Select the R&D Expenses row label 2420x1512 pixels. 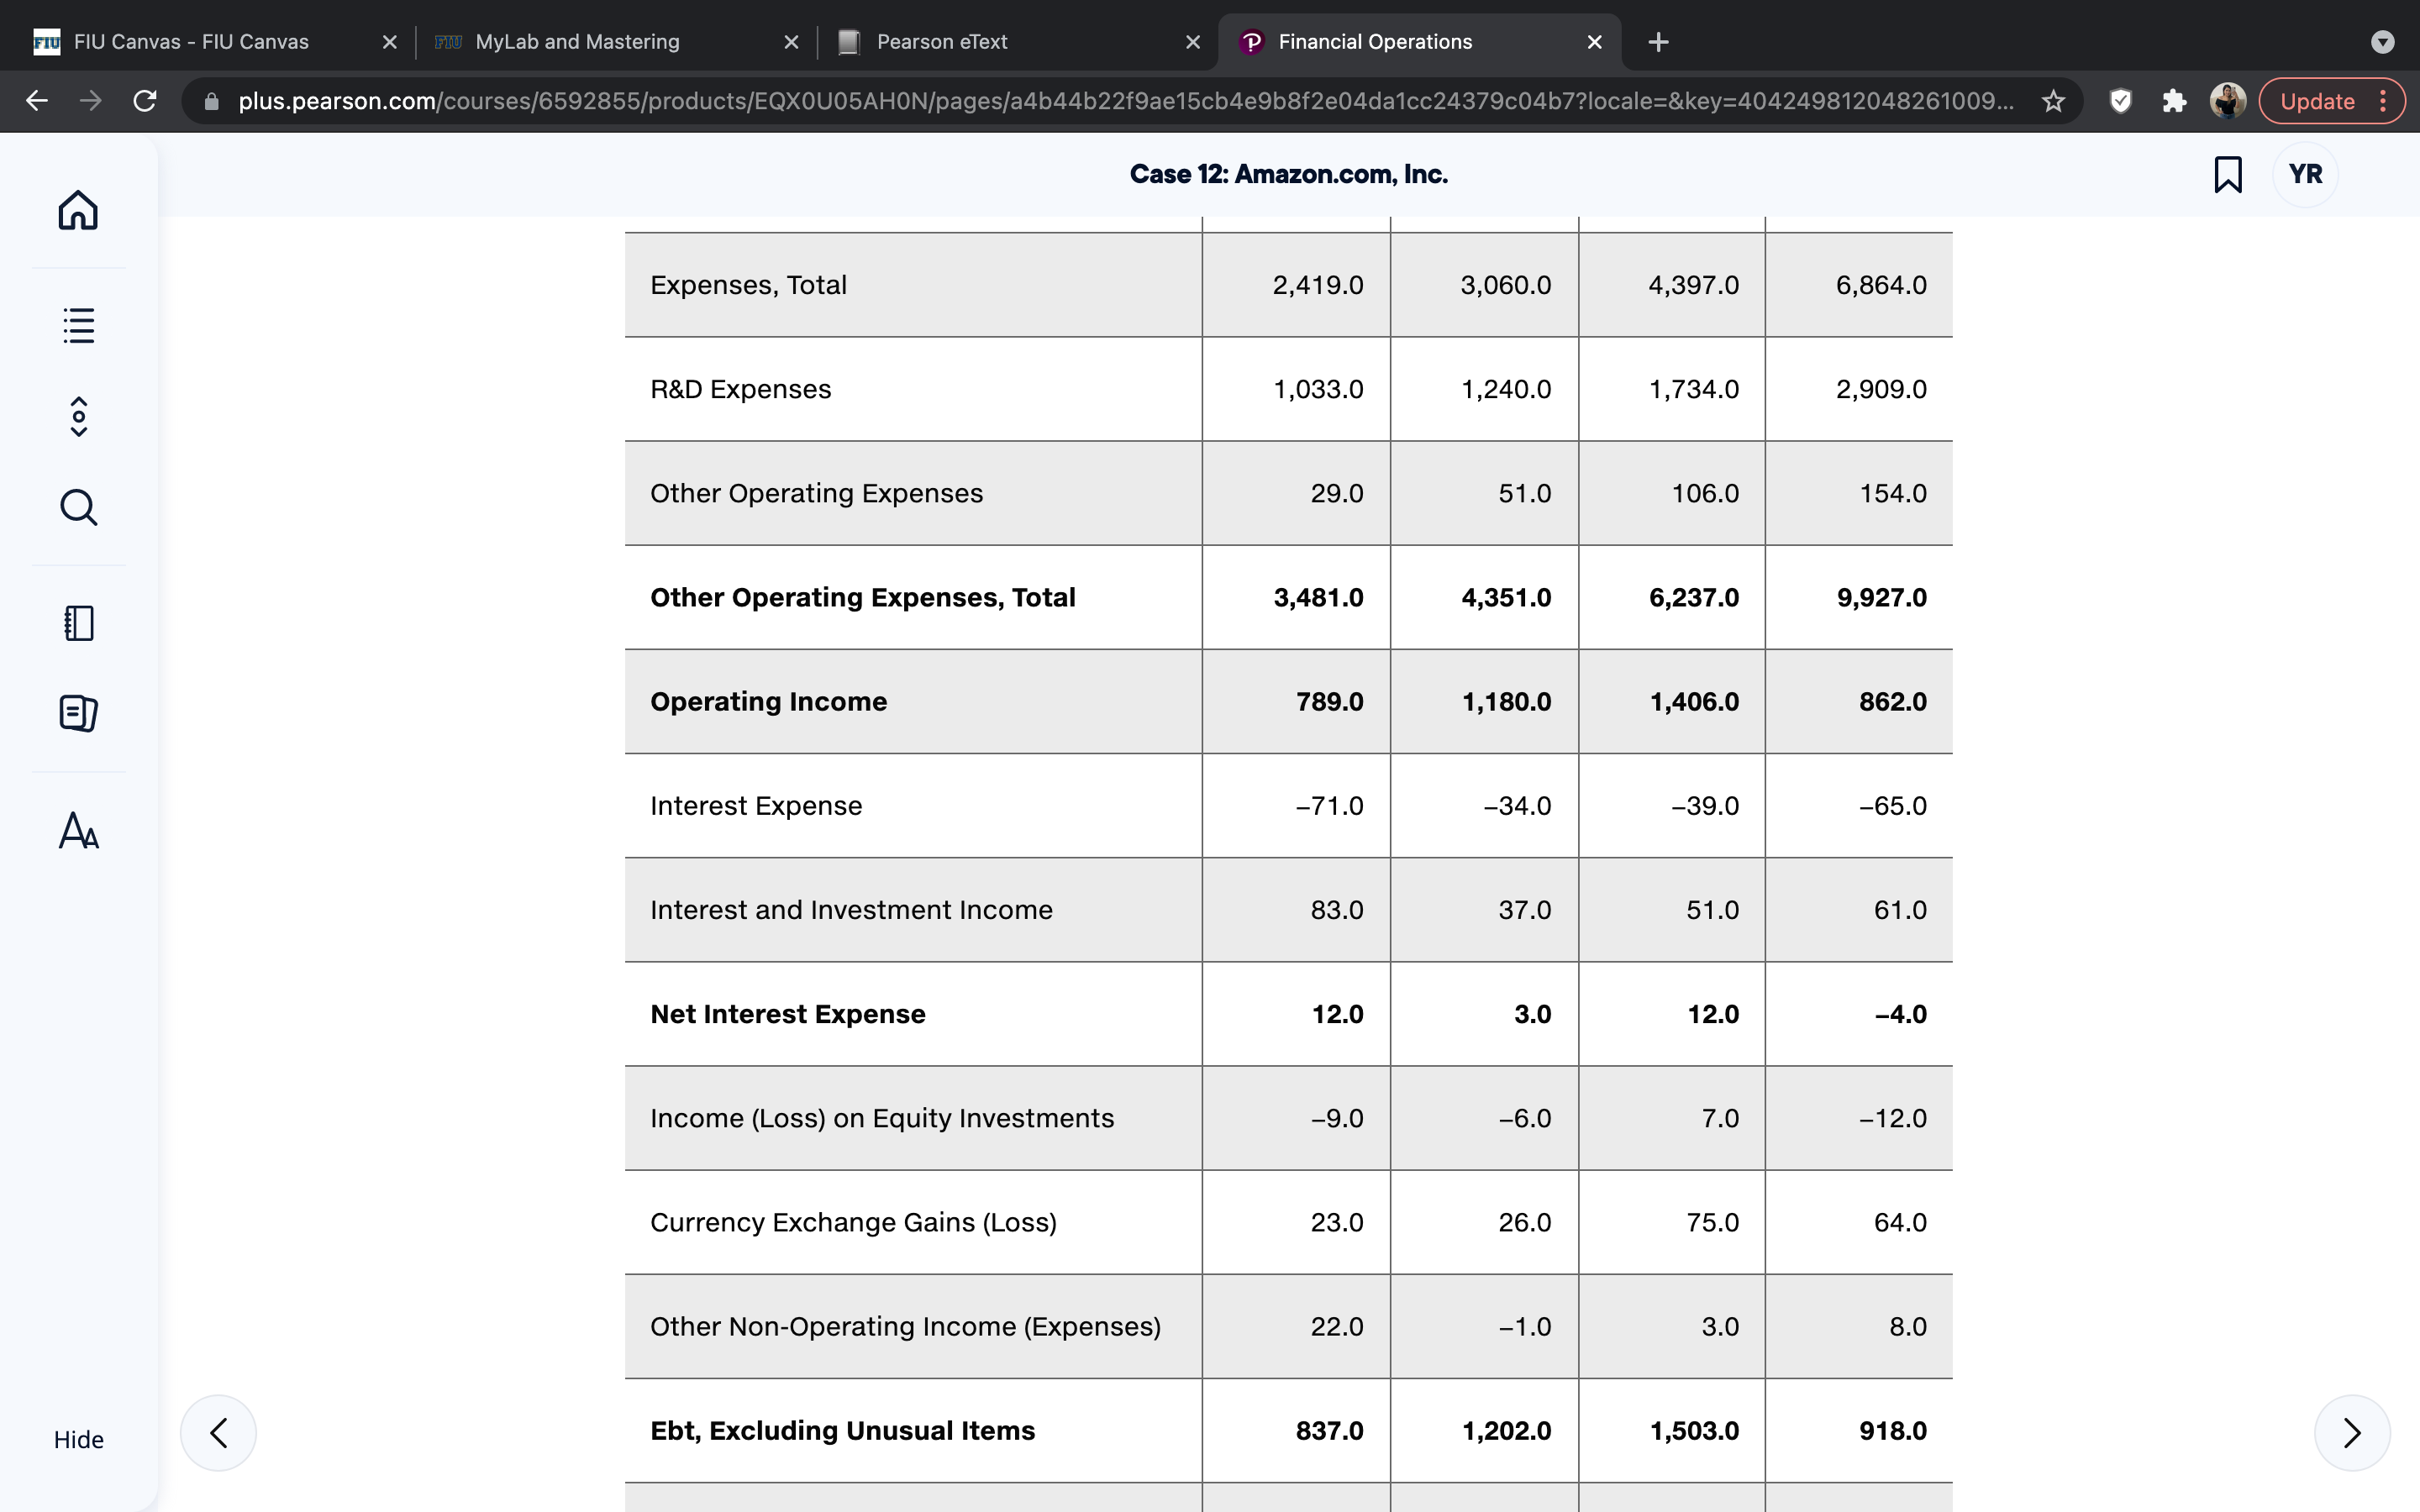pos(740,389)
